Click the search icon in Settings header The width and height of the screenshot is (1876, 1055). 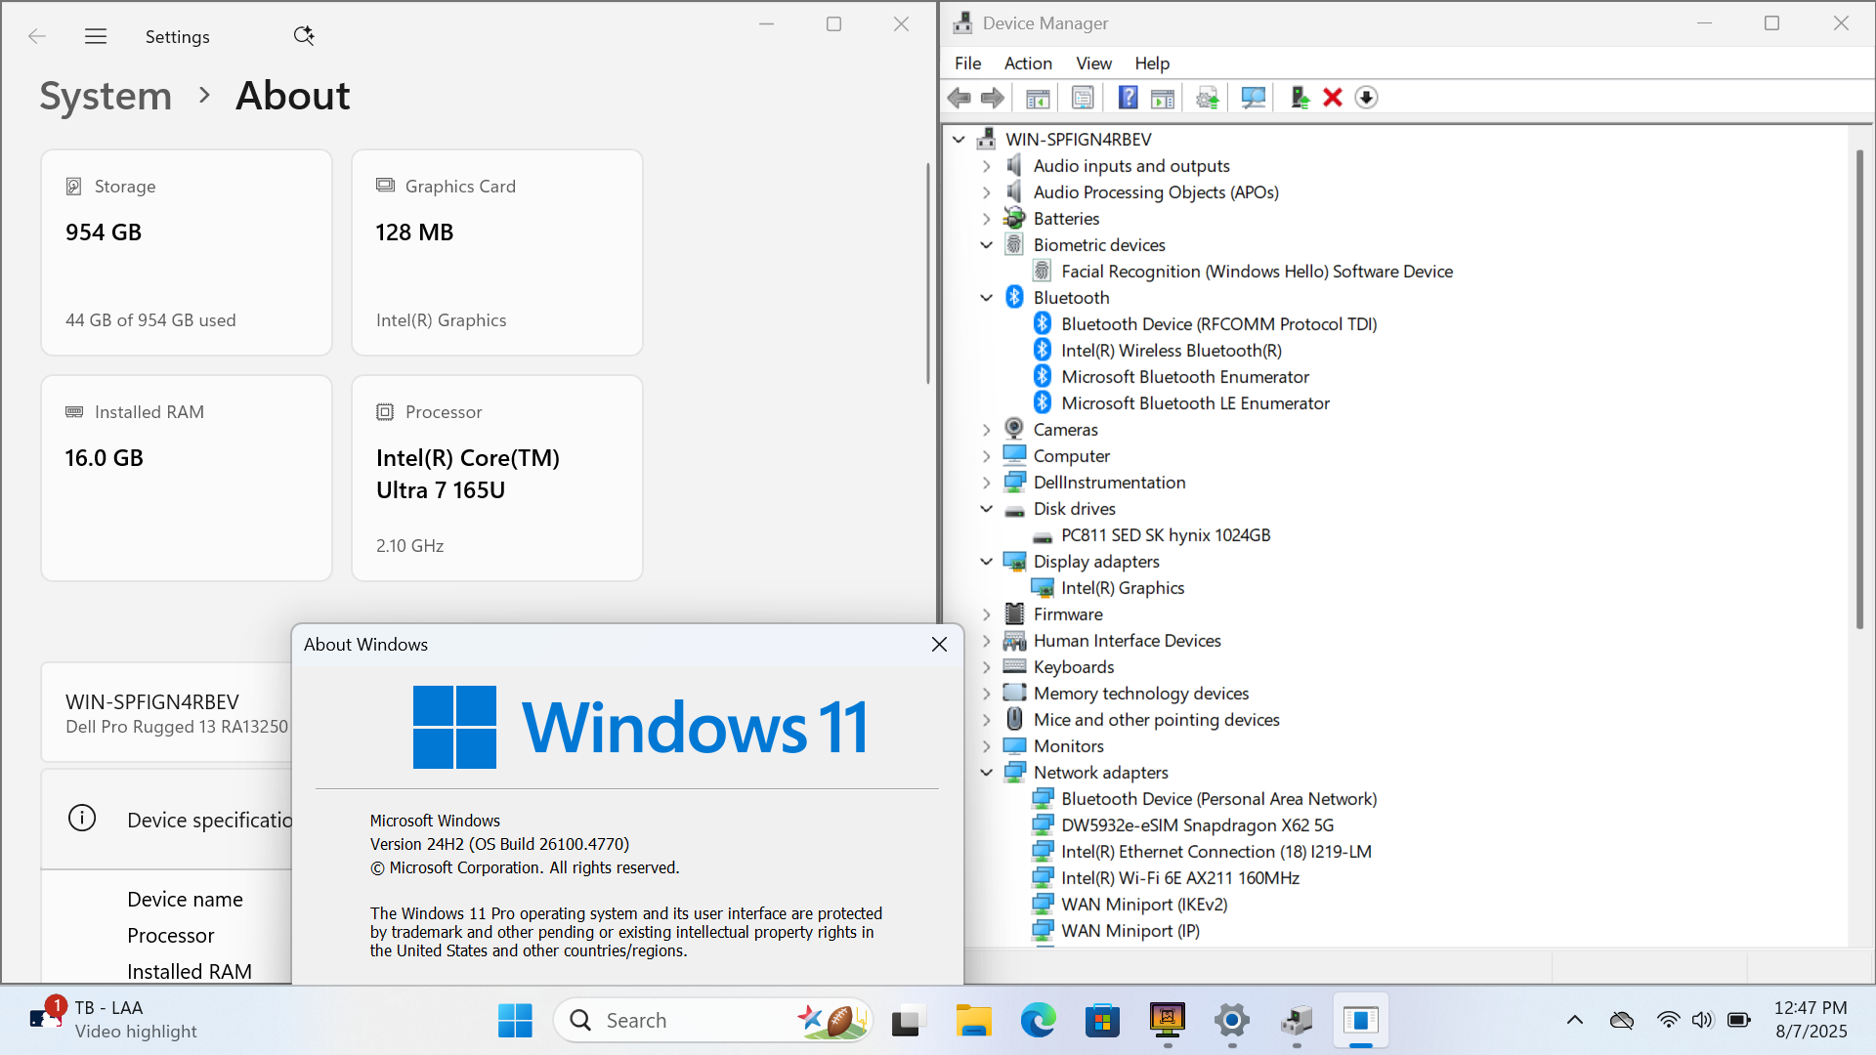304,36
